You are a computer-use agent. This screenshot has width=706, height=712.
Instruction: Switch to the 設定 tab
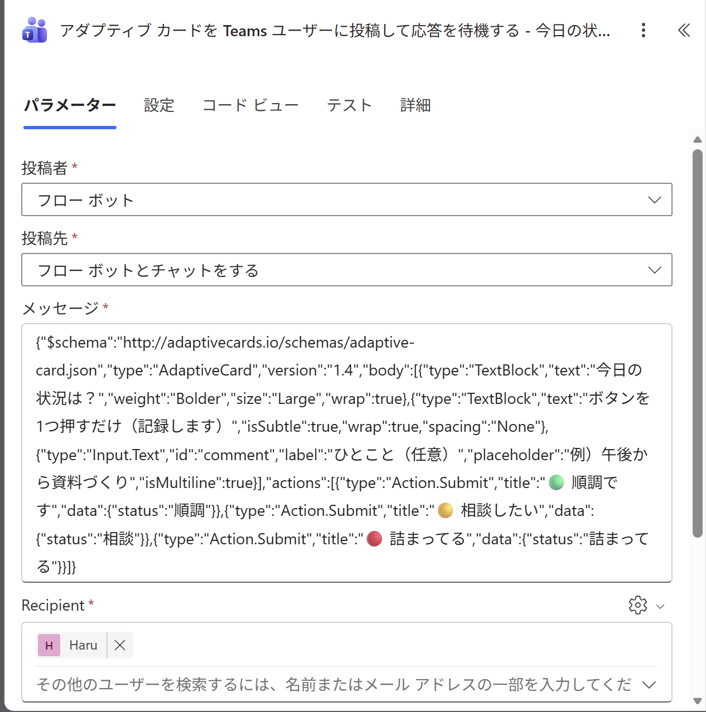click(159, 105)
